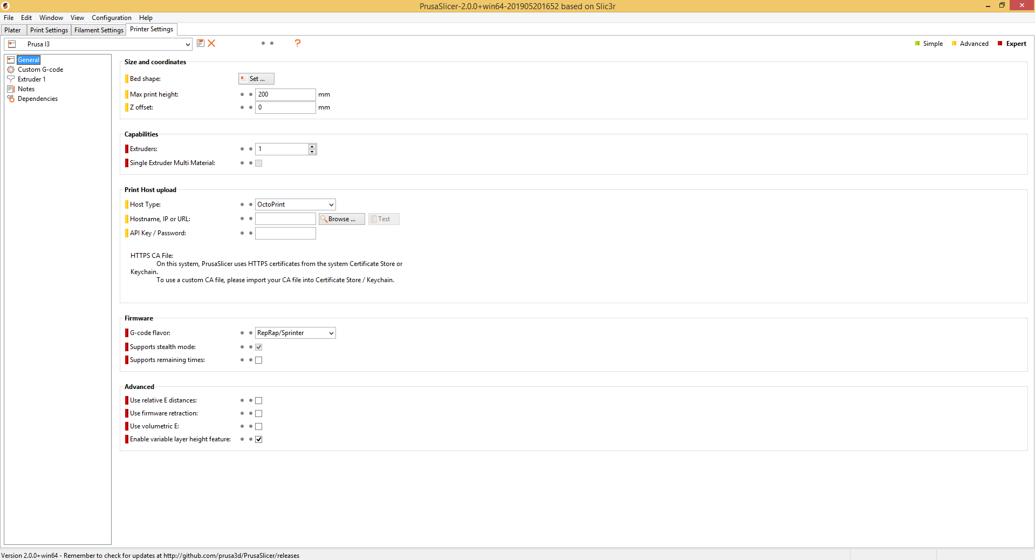Click the reset dot beside Hostname, IP or URL

251,219
